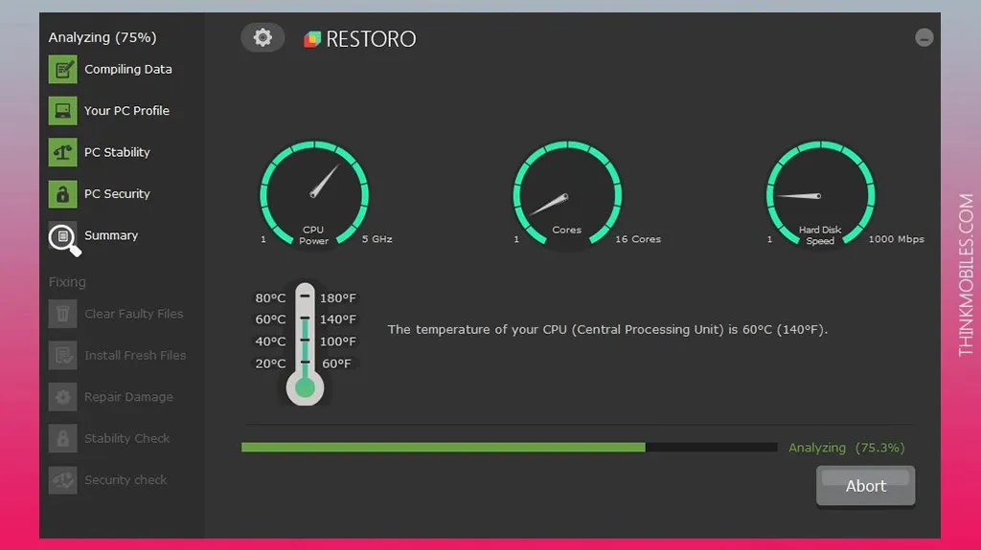Select the PC Security lock icon
The width and height of the screenshot is (981, 550).
tap(62, 194)
